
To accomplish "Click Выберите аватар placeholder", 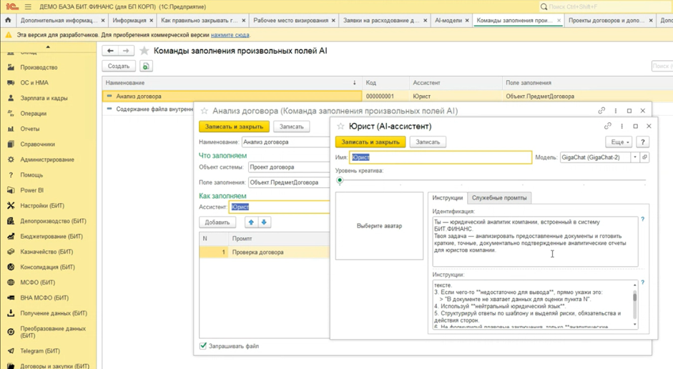I will pyautogui.click(x=380, y=226).
